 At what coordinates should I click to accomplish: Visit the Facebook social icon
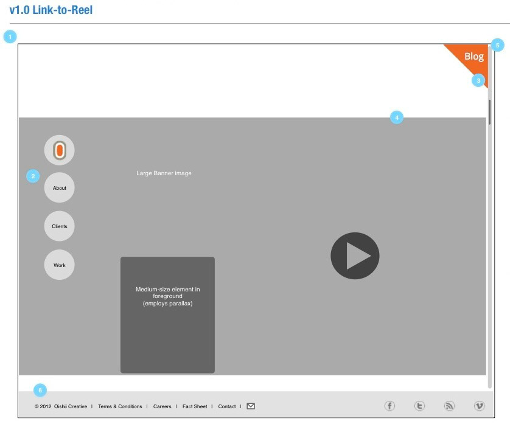click(389, 406)
